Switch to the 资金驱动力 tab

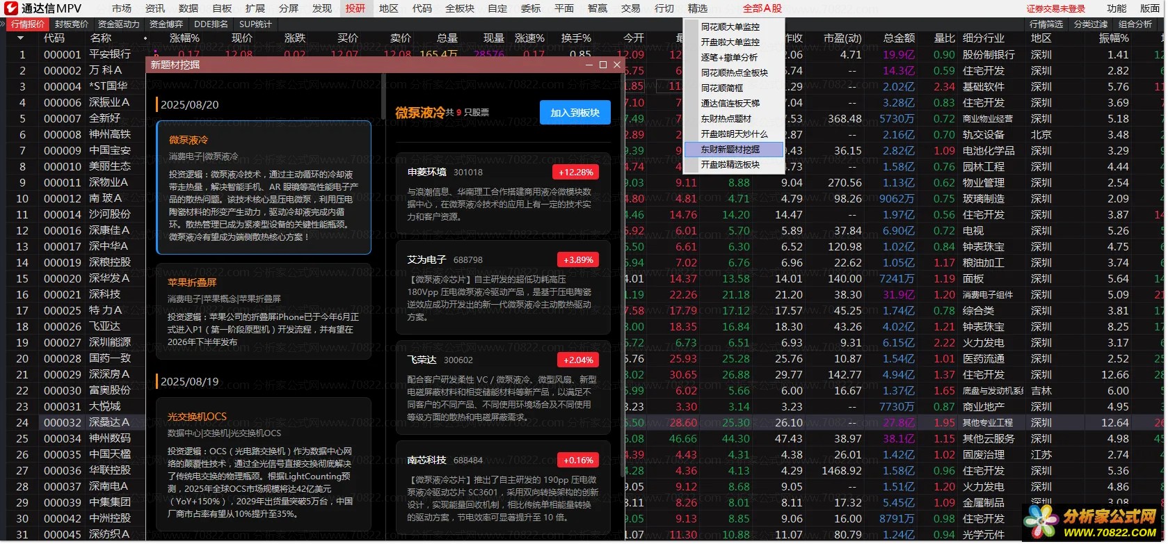pyautogui.click(x=119, y=24)
